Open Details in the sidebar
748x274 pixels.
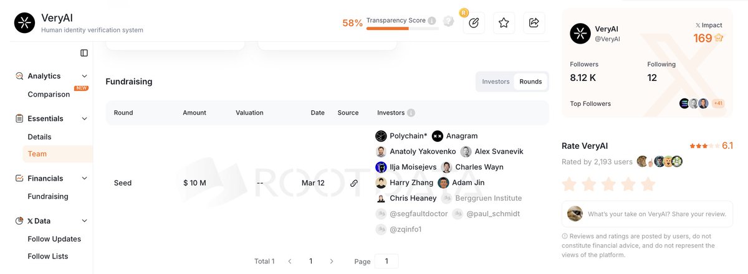point(39,137)
